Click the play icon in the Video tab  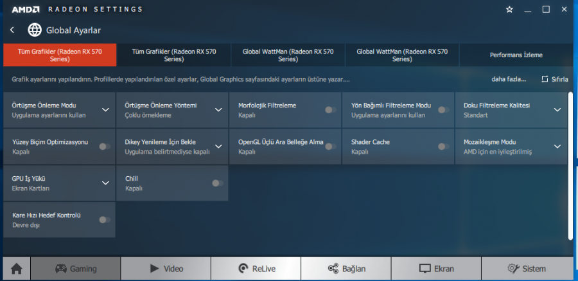pyautogui.click(x=154, y=268)
